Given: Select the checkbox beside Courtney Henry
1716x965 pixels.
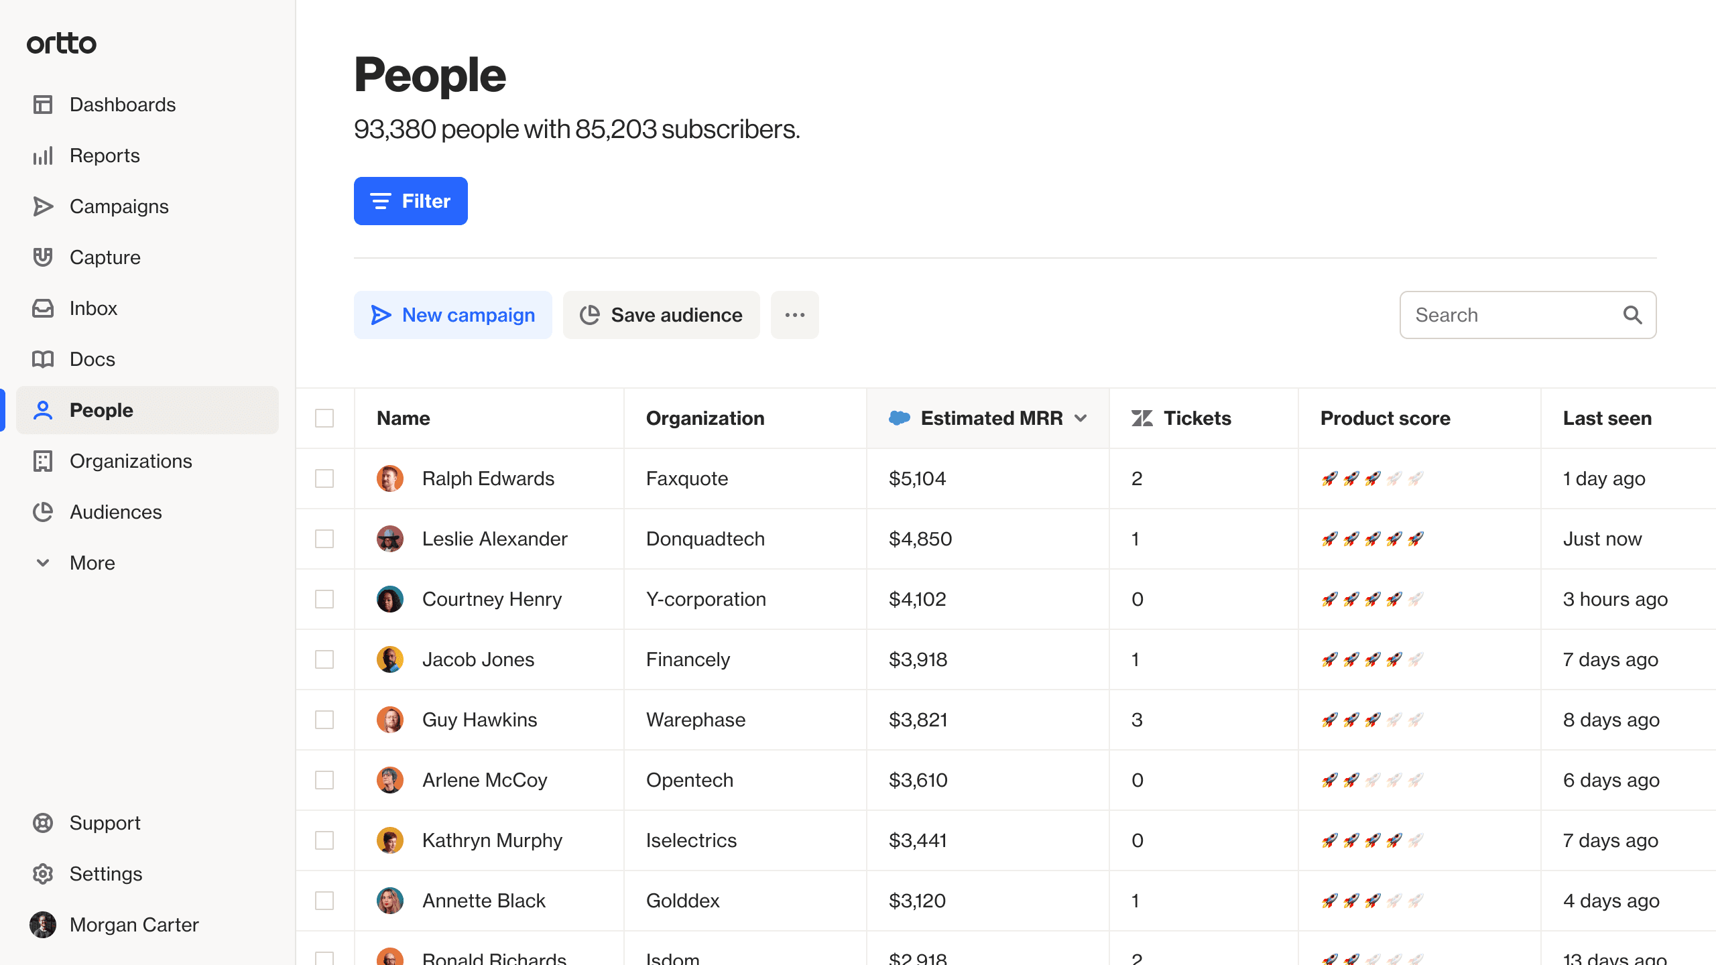Looking at the screenshot, I should point(324,599).
